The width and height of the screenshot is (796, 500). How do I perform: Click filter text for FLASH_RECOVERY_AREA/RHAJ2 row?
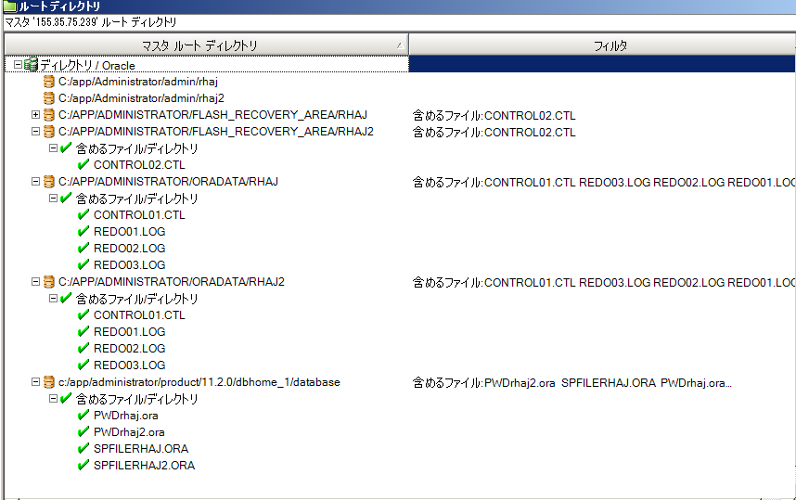494,132
